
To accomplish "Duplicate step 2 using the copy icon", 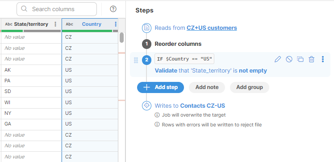I will click(300, 59).
